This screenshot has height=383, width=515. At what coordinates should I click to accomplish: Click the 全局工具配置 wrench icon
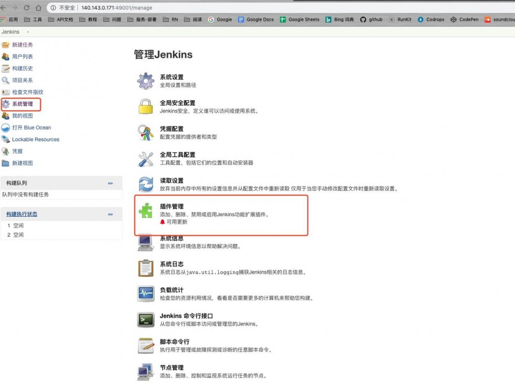pos(146,159)
